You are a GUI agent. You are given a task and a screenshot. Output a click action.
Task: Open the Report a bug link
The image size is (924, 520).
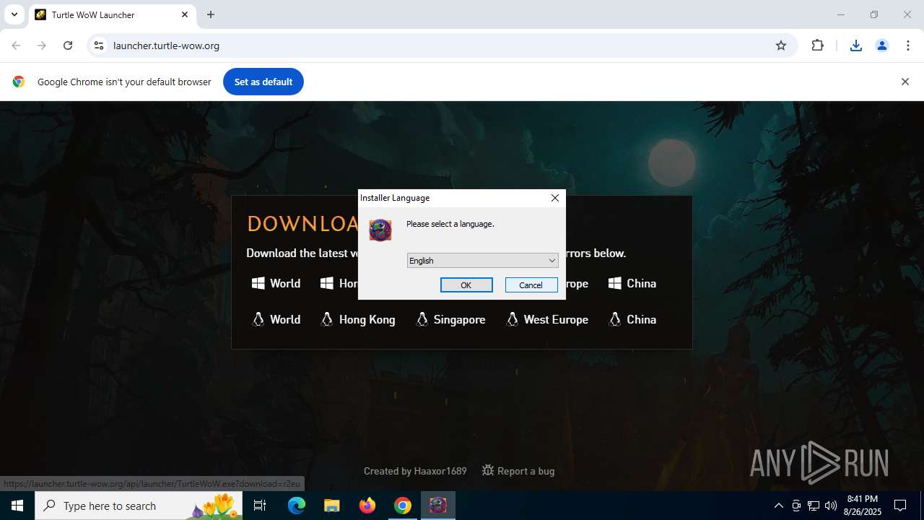tap(518, 471)
